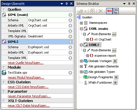Select the n1:OrgChart element

point(103,39)
